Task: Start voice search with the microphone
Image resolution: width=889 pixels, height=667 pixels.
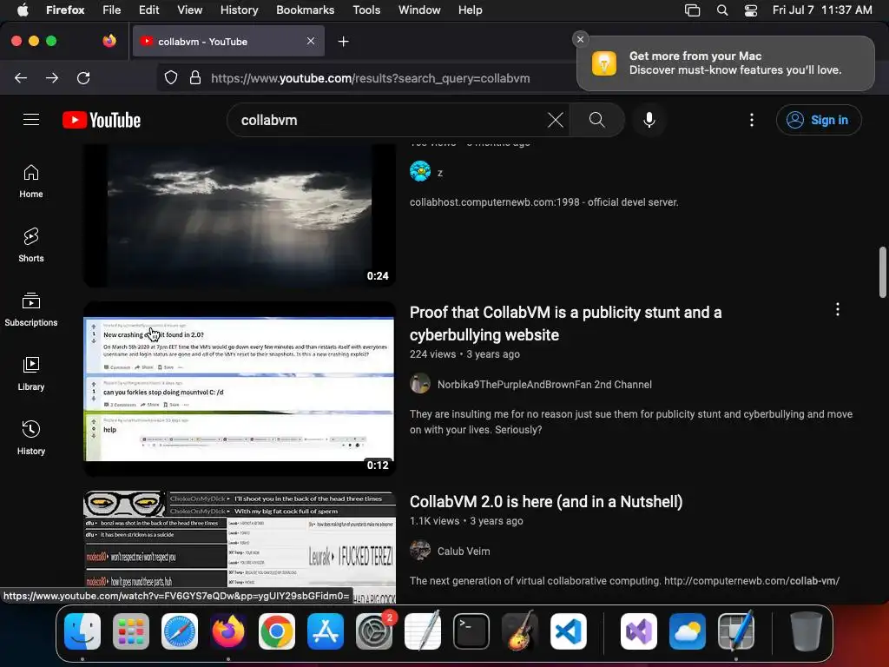Action: click(649, 120)
